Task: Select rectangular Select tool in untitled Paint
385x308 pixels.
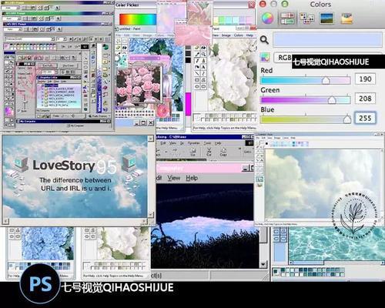Action: tap(125, 41)
